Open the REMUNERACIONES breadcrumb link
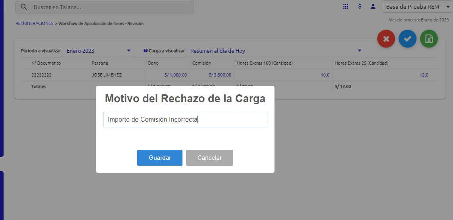The height and width of the screenshot is (220, 453). click(34, 23)
